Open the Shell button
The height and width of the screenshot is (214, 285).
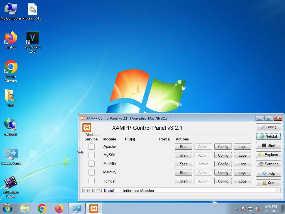point(269,145)
